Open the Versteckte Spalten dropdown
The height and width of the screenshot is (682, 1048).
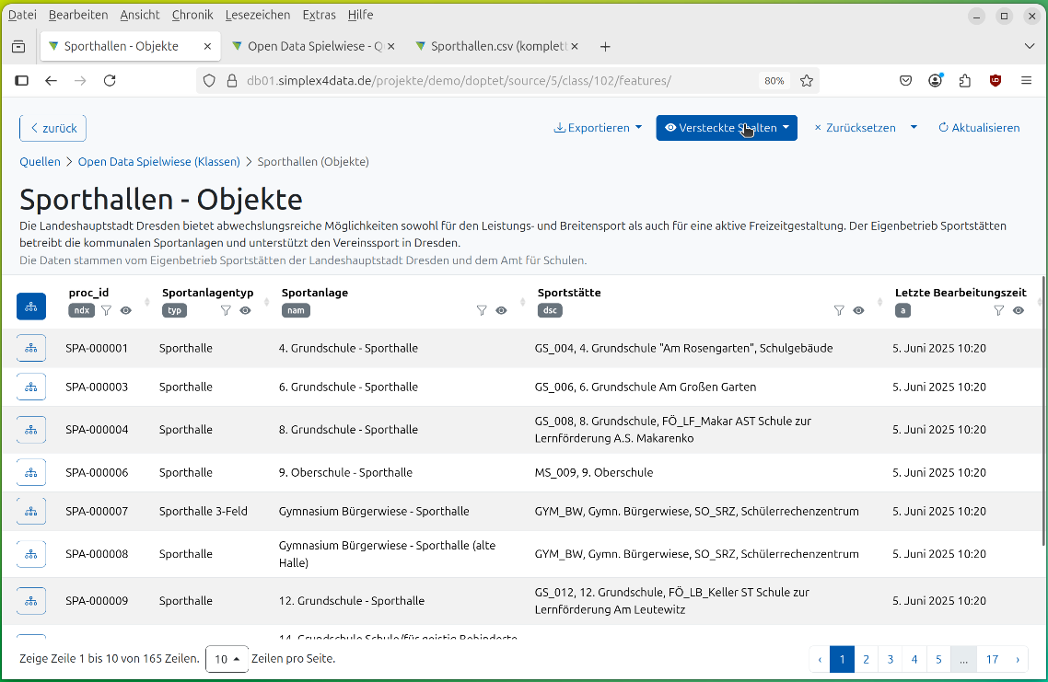tap(727, 128)
